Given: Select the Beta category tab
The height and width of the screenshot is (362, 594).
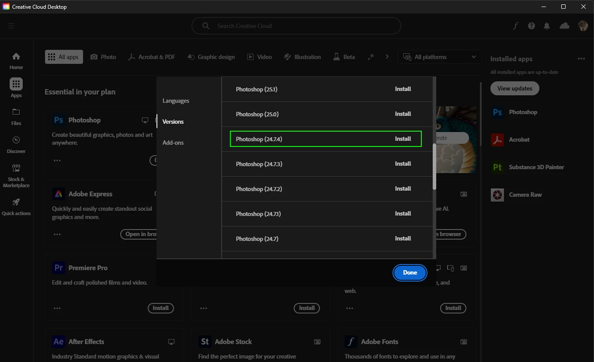Looking at the screenshot, I should [x=344, y=57].
